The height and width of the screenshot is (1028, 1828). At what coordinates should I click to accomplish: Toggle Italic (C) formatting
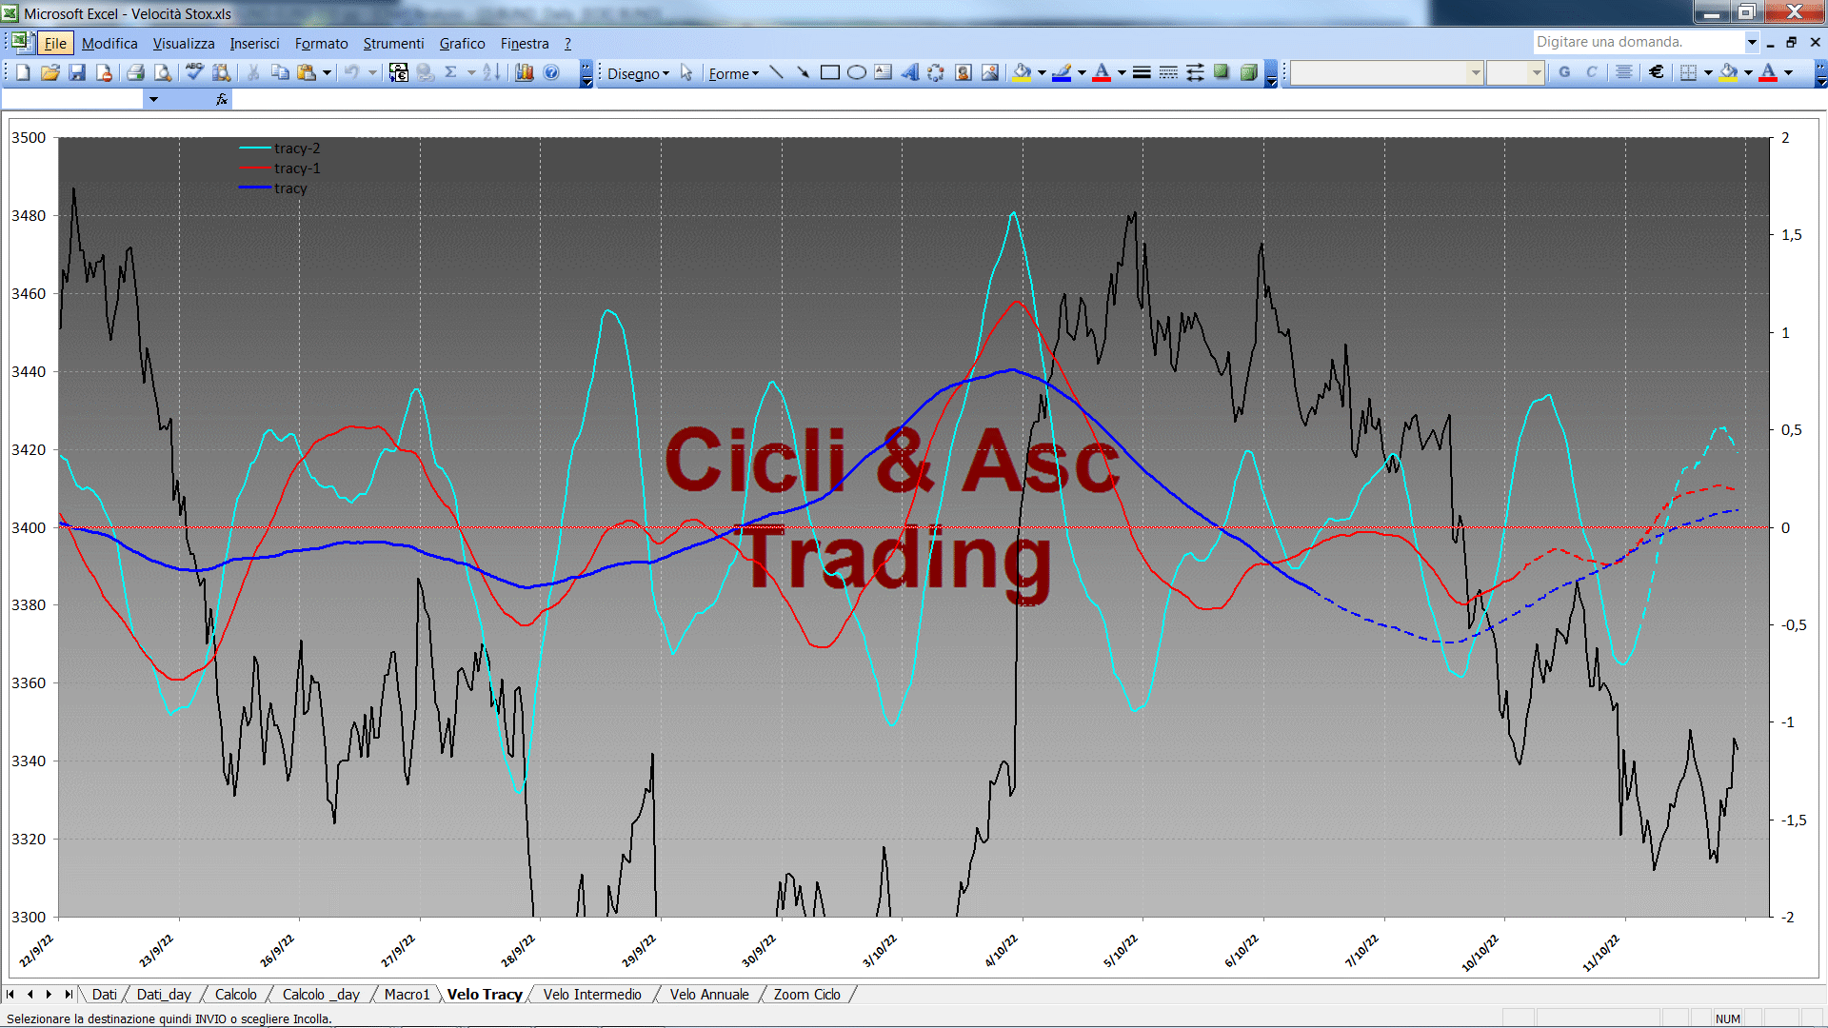[x=1591, y=72]
